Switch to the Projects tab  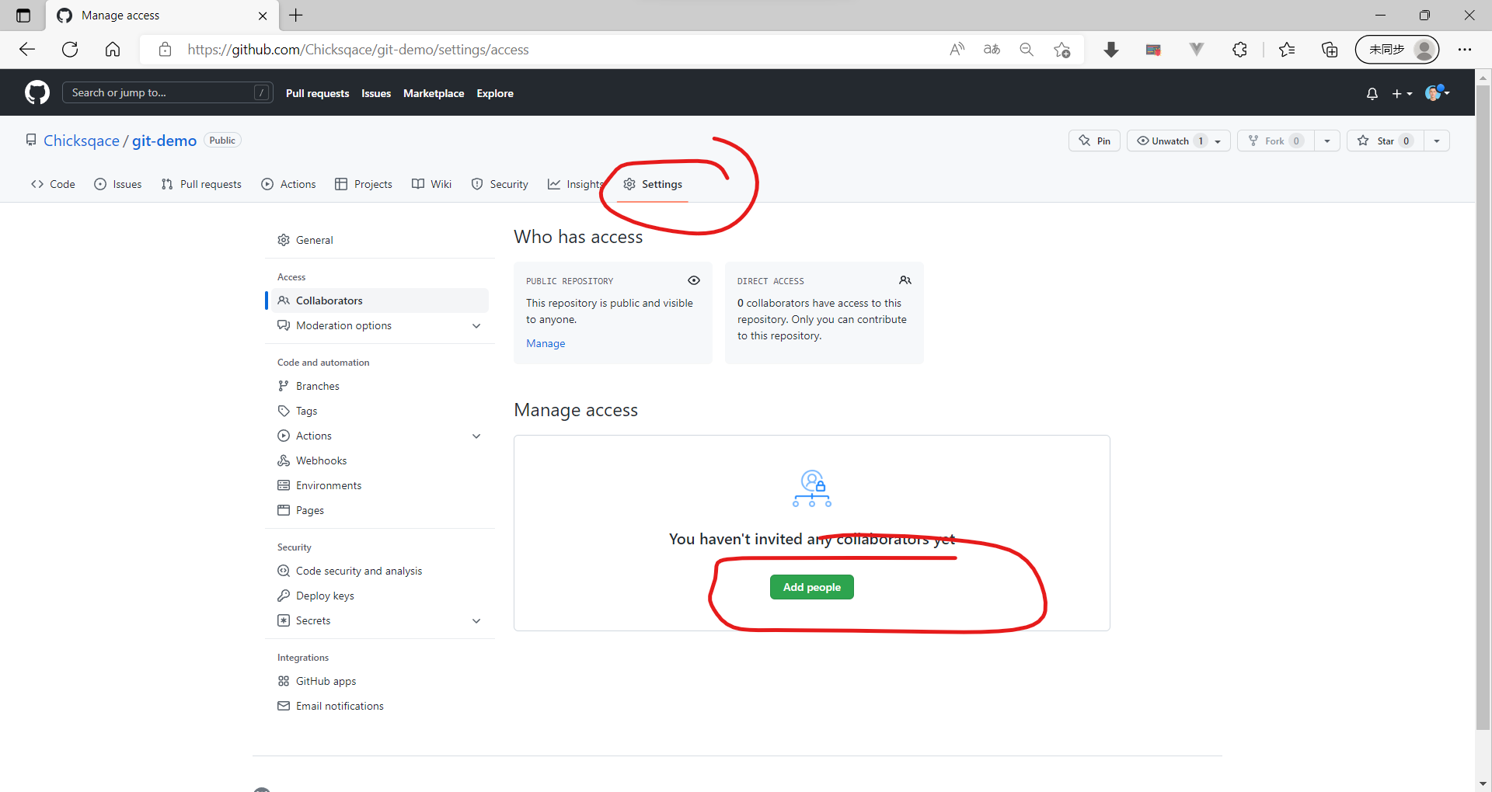pyautogui.click(x=364, y=184)
